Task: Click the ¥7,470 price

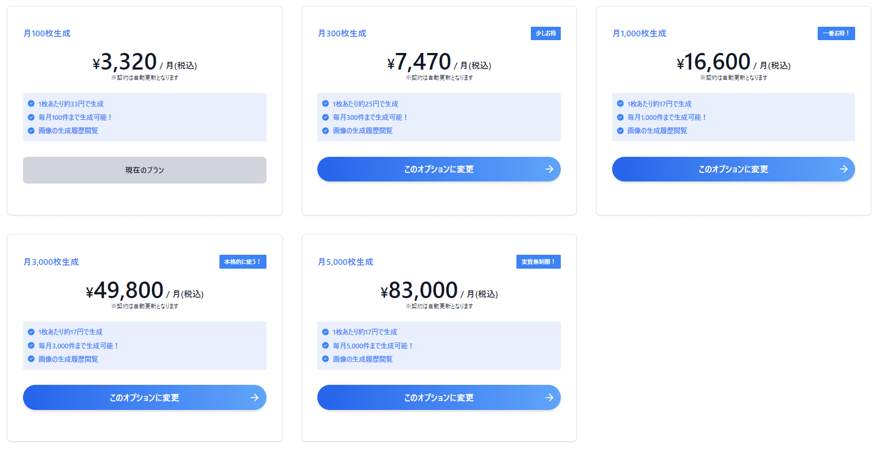Action: (x=419, y=62)
